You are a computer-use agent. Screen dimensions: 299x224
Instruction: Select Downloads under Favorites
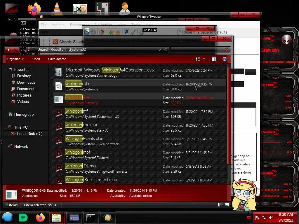26,82
